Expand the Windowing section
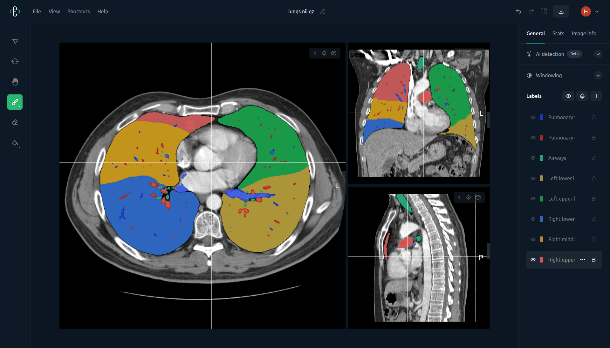This screenshot has height=348, width=610. tap(598, 75)
